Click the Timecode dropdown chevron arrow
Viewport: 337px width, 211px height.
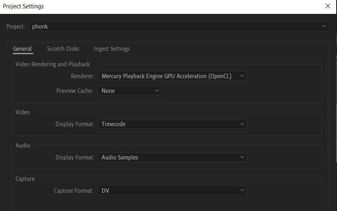pyautogui.click(x=242, y=124)
